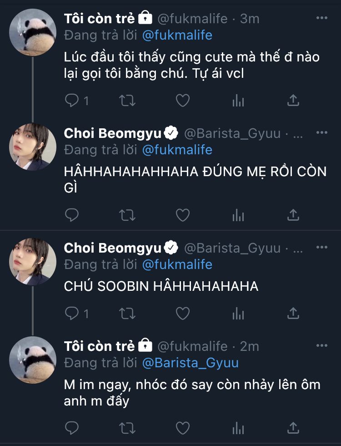
Task: Retweet the "M im ngay" tweet
Action: click(x=127, y=427)
